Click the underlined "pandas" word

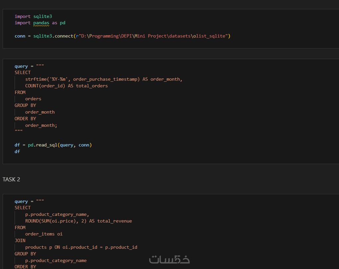[41, 23]
